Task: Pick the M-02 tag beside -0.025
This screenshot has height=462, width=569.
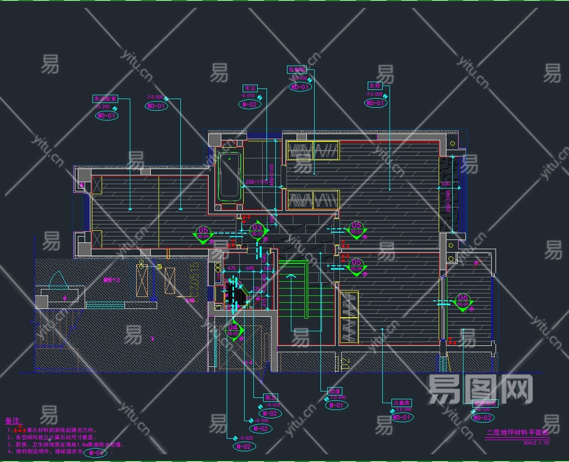Action: coord(244,446)
